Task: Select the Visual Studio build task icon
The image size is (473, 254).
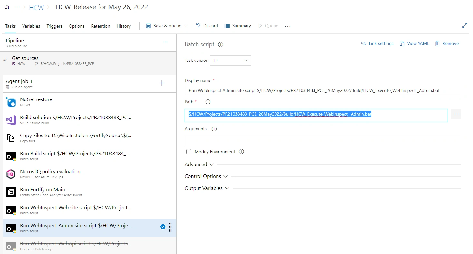Action: pyautogui.click(x=11, y=120)
